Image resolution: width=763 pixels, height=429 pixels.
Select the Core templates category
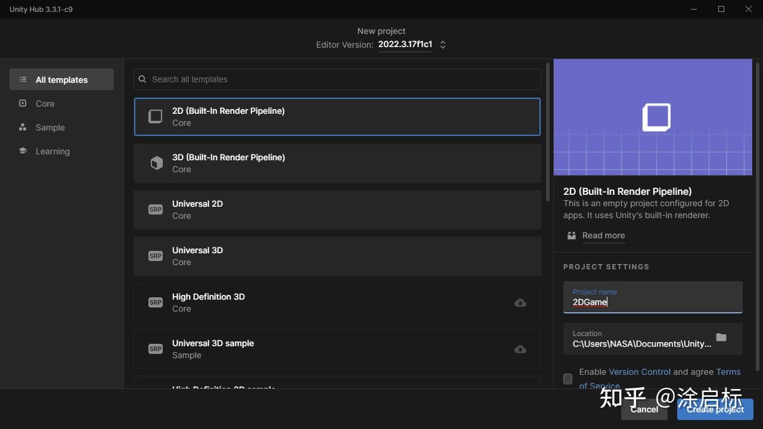click(45, 104)
